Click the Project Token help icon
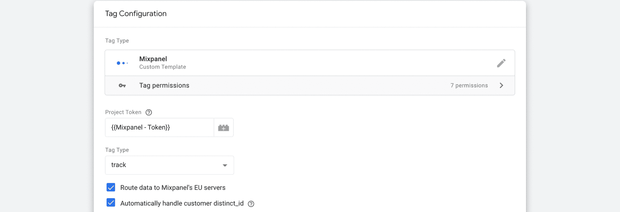Image resolution: width=620 pixels, height=212 pixels. pyautogui.click(x=149, y=112)
